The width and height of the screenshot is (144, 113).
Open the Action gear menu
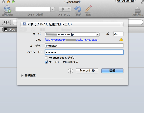pos(65,9)
